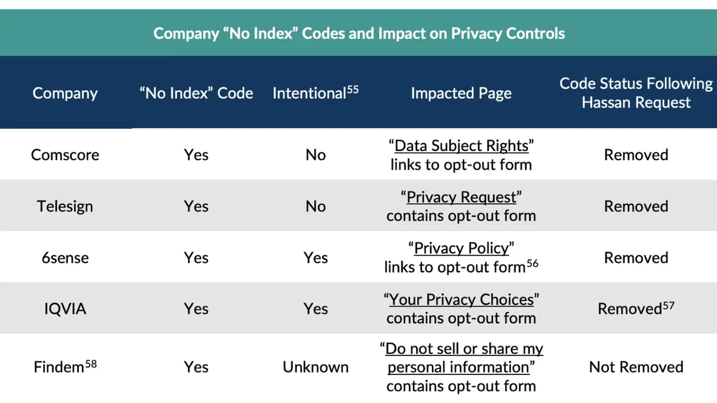Select the "No Index" Code column header

coord(196,94)
